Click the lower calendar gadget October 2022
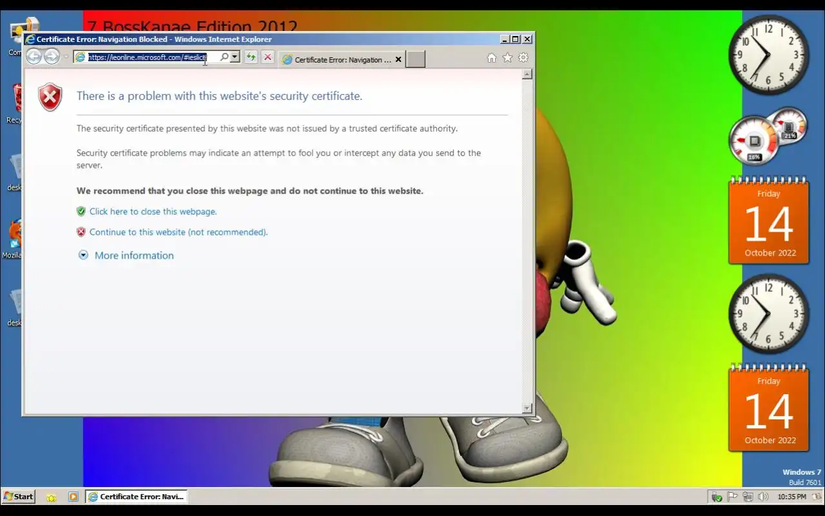Screen dimensions: 825x516 click(769, 408)
